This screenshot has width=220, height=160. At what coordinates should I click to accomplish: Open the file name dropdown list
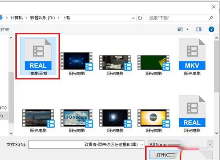tap(141, 145)
